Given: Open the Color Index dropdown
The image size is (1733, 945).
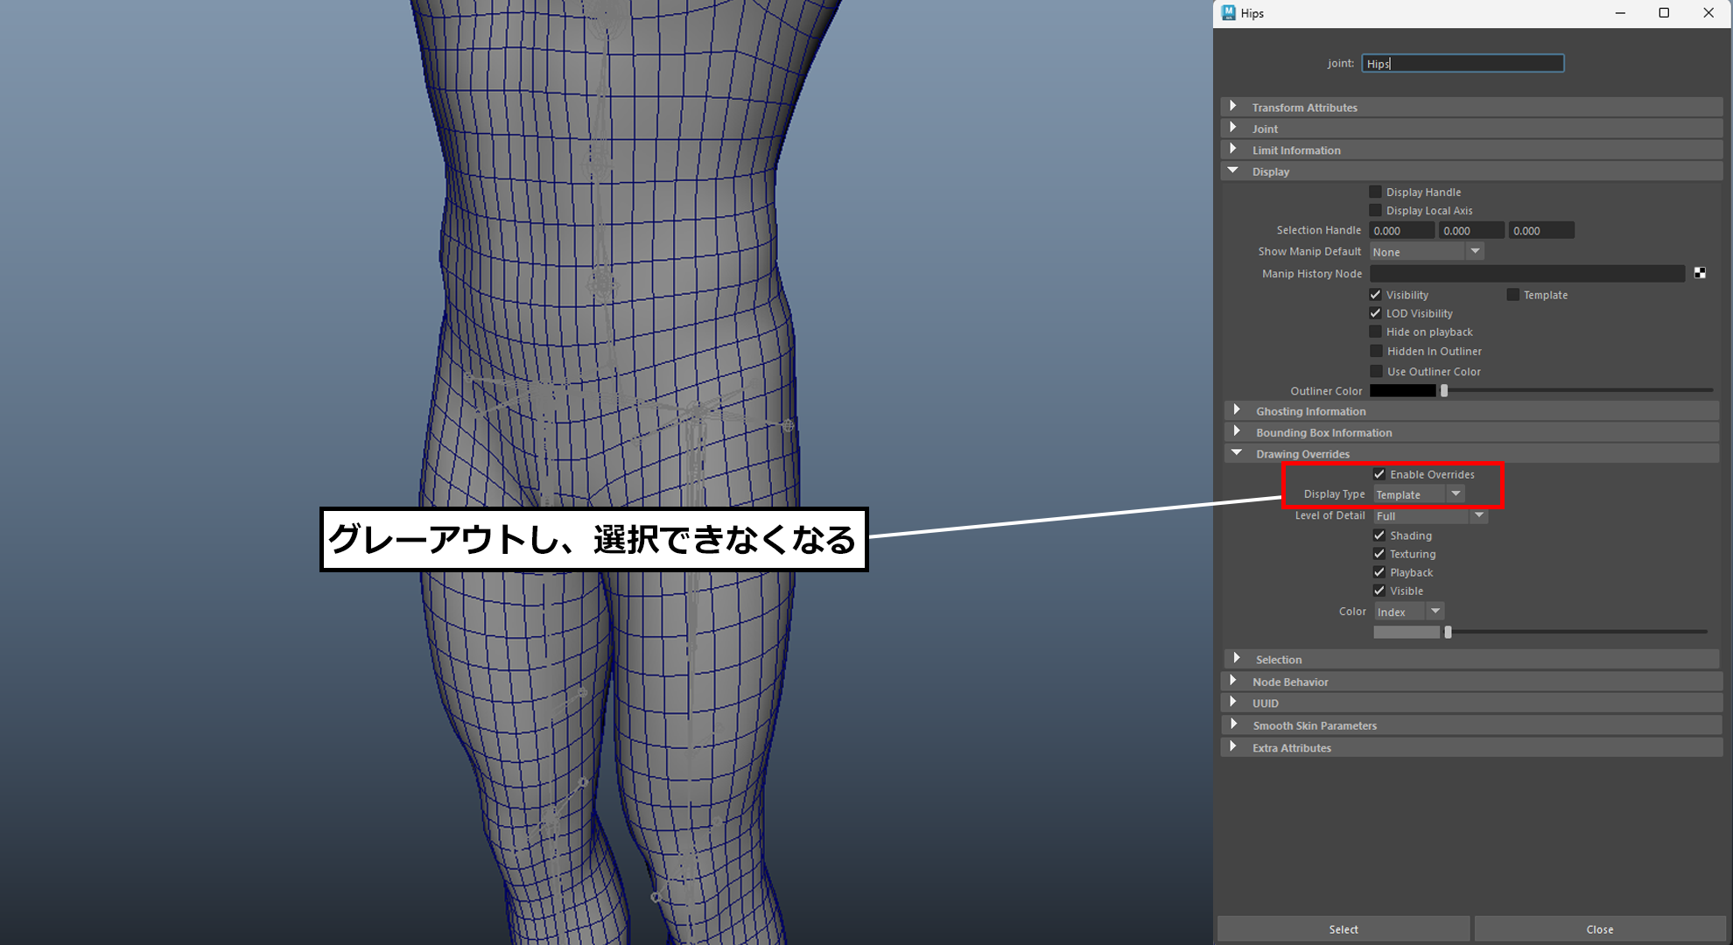Looking at the screenshot, I should click(1408, 611).
